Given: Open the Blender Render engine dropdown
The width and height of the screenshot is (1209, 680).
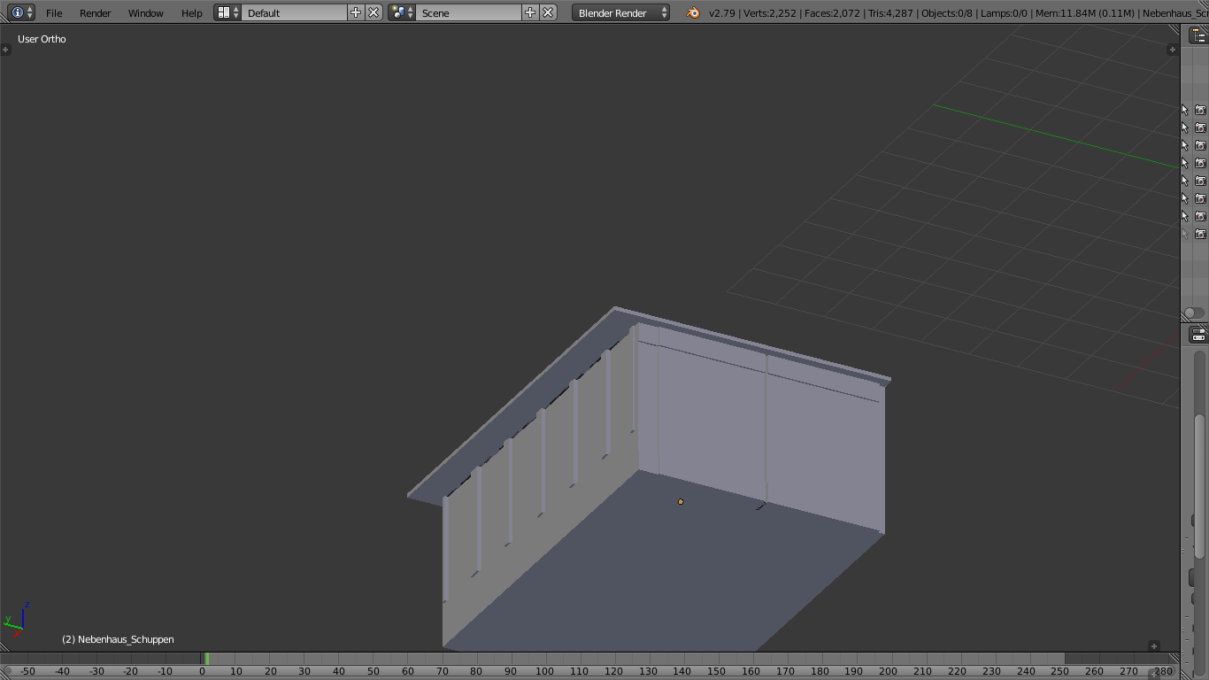Looking at the screenshot, I should 621,13.
